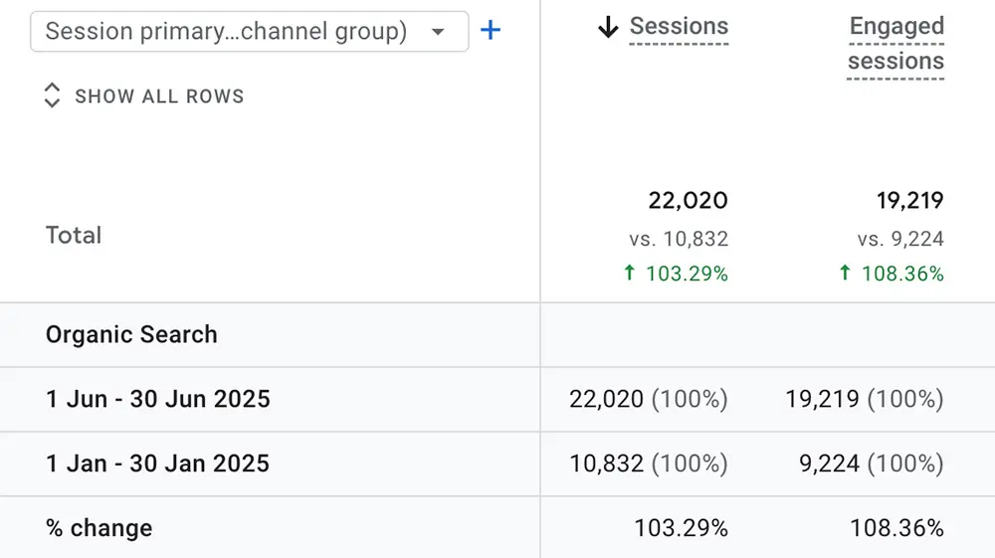The height and width of the screenshot is (558, 995).
Task: Click the blue plus add dimension icon
Action: click(490, 30)
